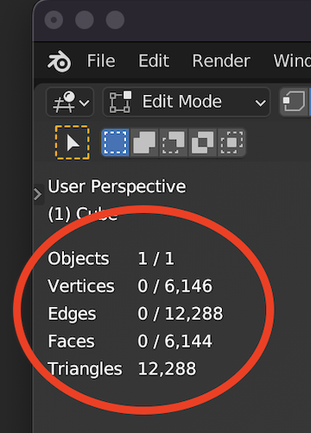
Task: Open the Edit menu
Action: (x=154, y=61)
